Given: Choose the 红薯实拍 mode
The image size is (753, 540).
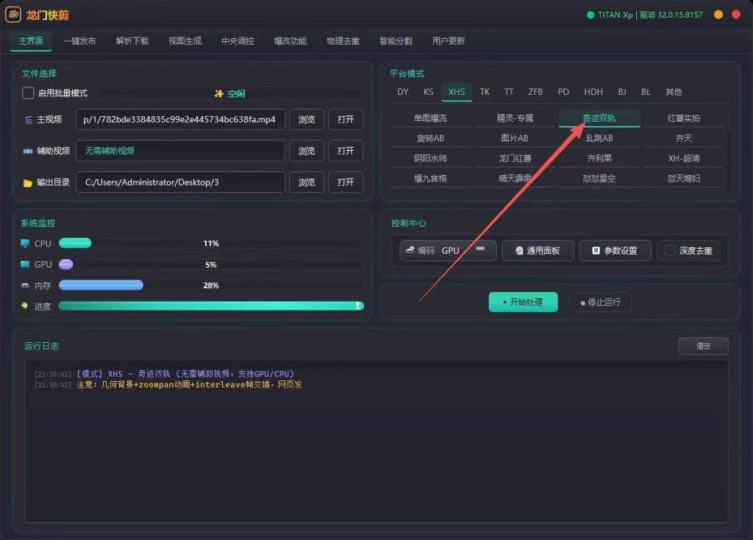Looking at the screenshot, I should (683, 118).
